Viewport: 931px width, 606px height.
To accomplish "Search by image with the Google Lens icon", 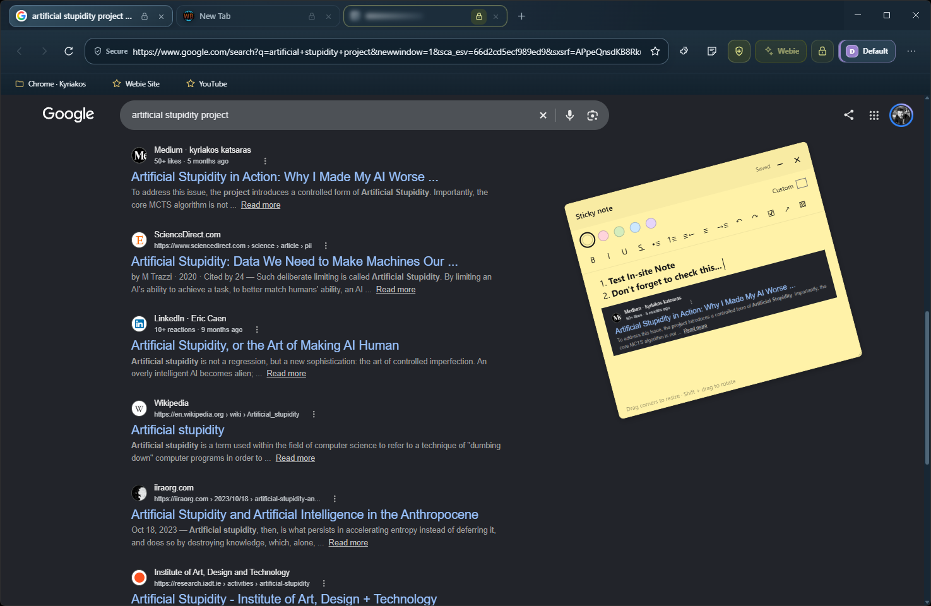I will (592, 115).
